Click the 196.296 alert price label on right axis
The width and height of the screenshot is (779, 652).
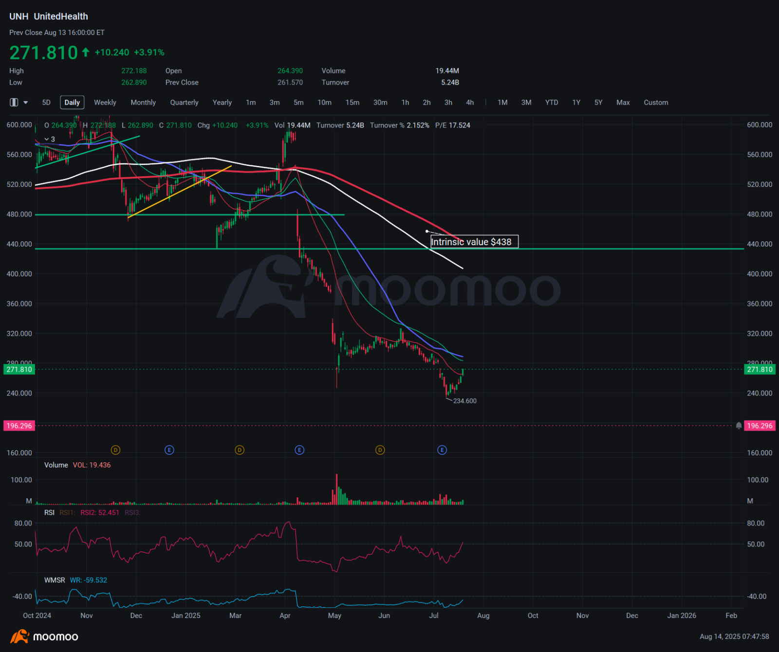760,426
